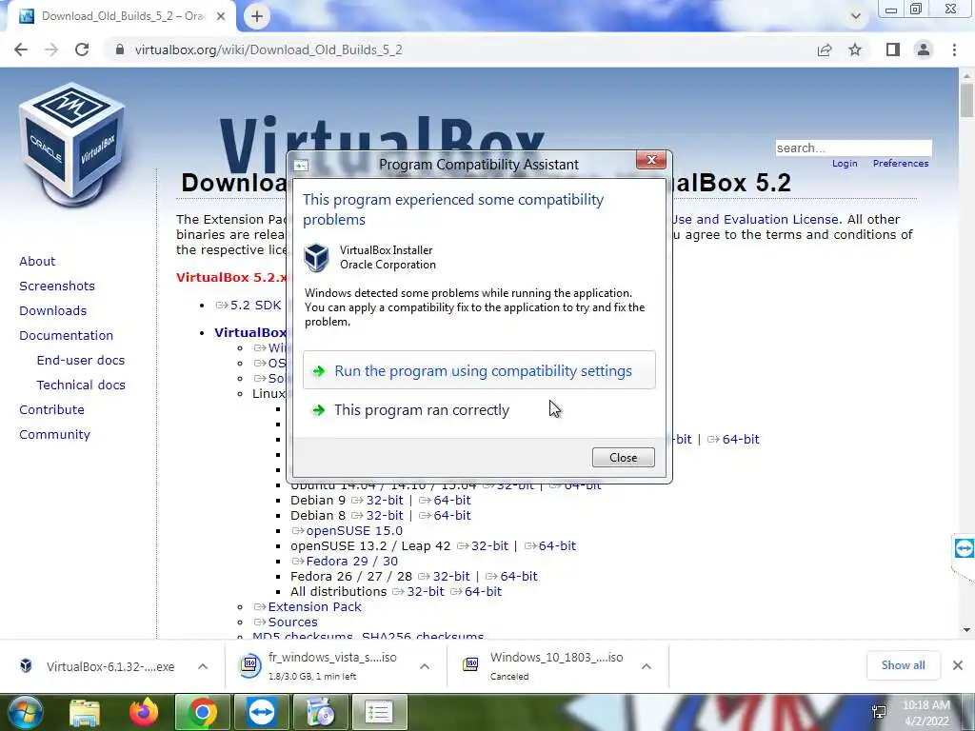Click into the search field
Viewport: 975px width, 731px height.
(853, 148)
